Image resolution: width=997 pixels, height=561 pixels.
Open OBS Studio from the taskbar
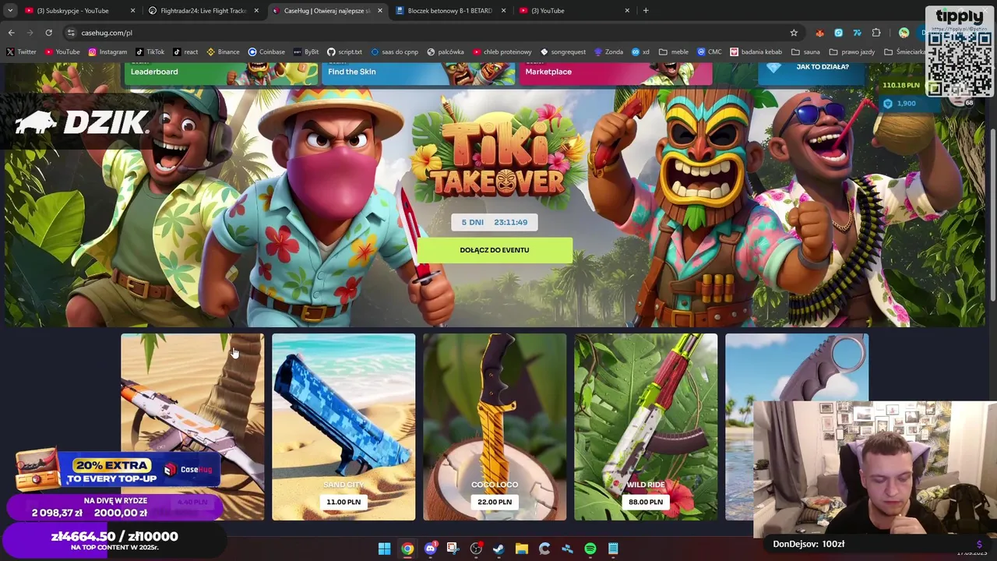476,549
